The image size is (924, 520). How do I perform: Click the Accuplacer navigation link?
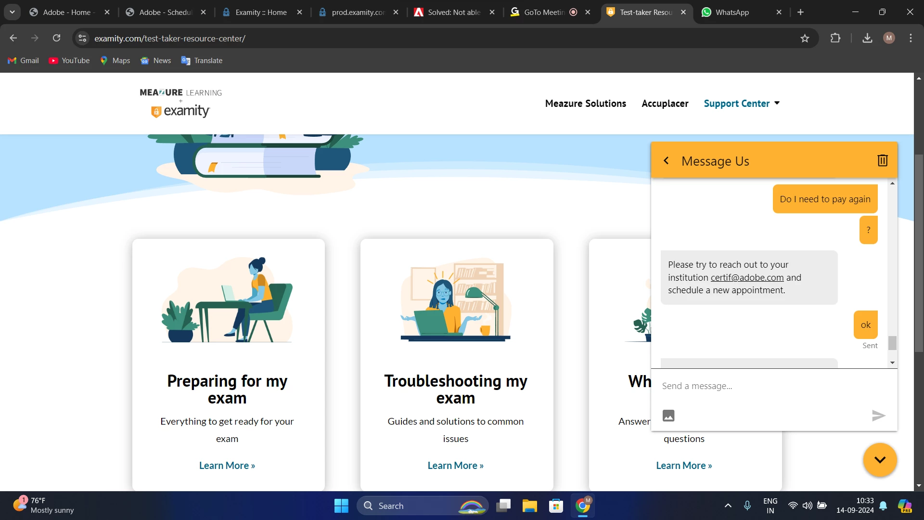[665, 104]
